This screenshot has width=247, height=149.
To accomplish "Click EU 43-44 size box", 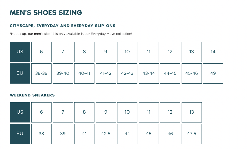I will pos(149,73).
